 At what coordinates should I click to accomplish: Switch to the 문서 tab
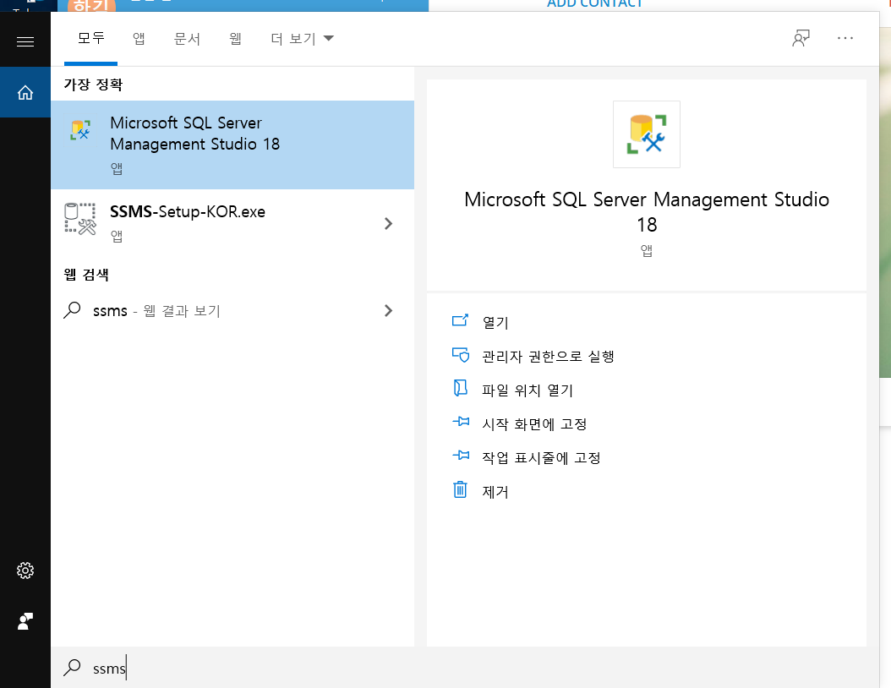pyautogui.click(x=187, y=39)
